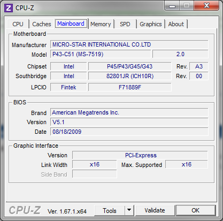Click the Southbridge vendor Intel field
This screenshot has width=223, height=221.
[68, 76]
